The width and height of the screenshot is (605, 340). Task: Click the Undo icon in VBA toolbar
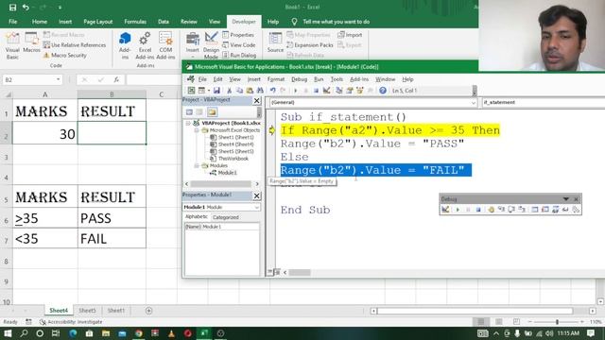click(x=273, y=91)
